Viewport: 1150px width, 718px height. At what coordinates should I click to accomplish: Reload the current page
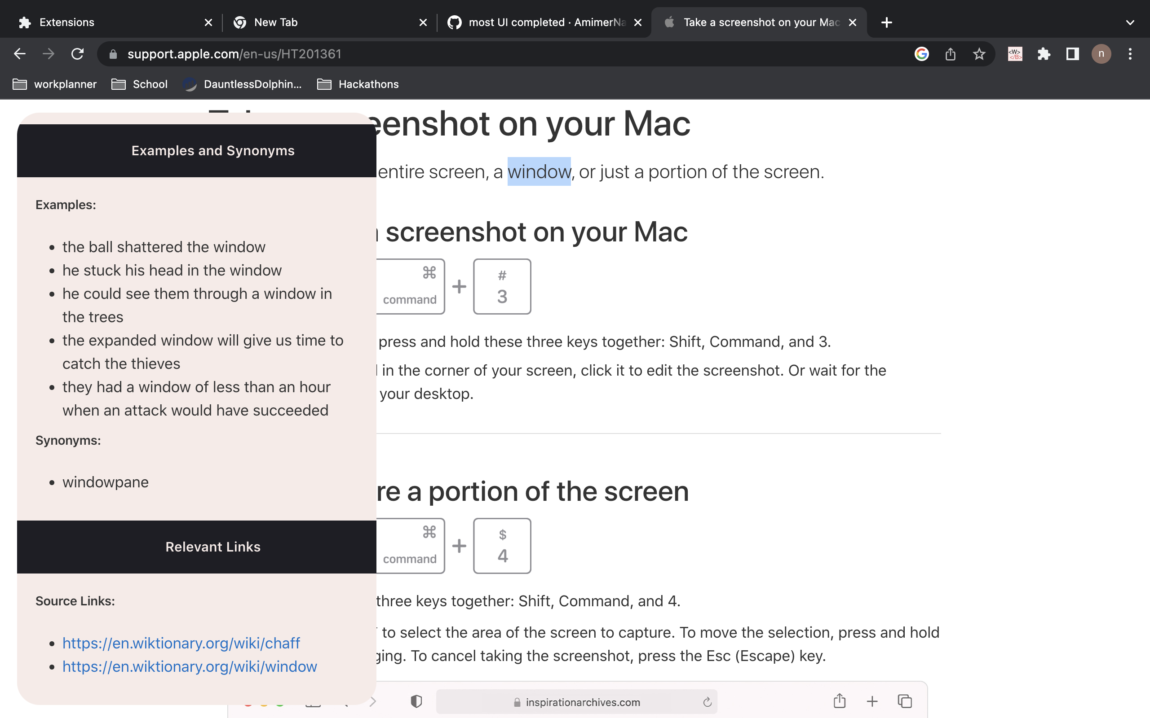pyautogui.click(x=77, y=54)
